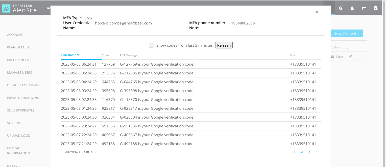
Task: Go to next page chevron
Action: 317,152
